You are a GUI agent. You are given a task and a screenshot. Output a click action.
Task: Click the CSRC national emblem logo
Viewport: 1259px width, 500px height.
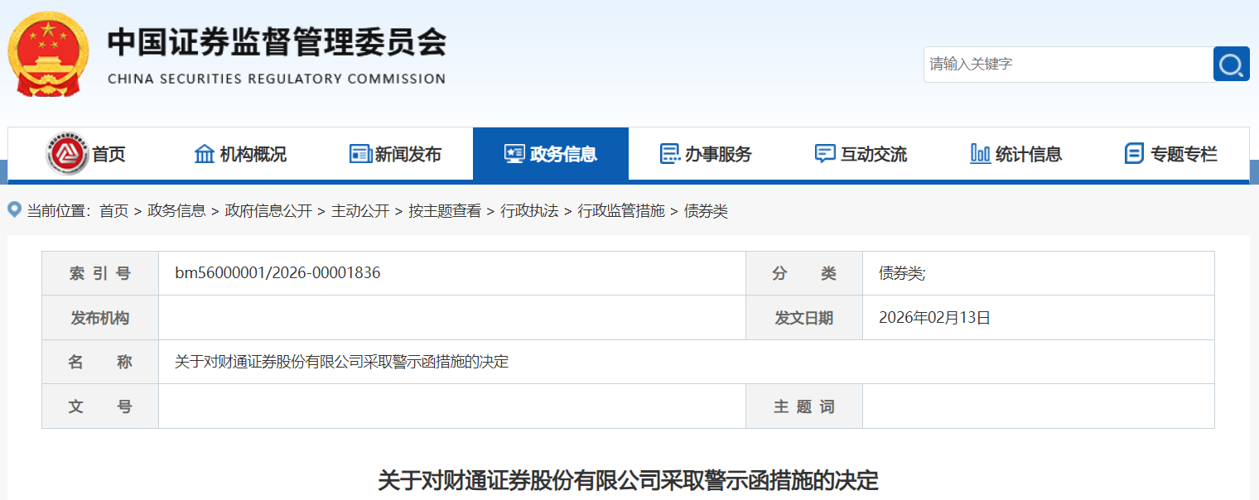[x=48, y=54]
